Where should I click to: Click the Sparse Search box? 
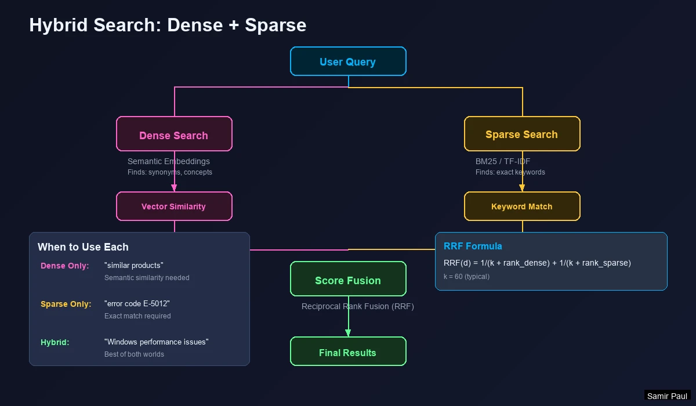pyautogui.click(x=522, y=134)
